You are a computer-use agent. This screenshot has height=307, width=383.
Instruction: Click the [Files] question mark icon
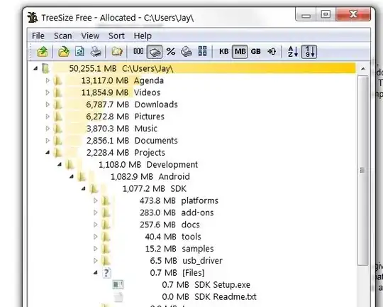106,272
